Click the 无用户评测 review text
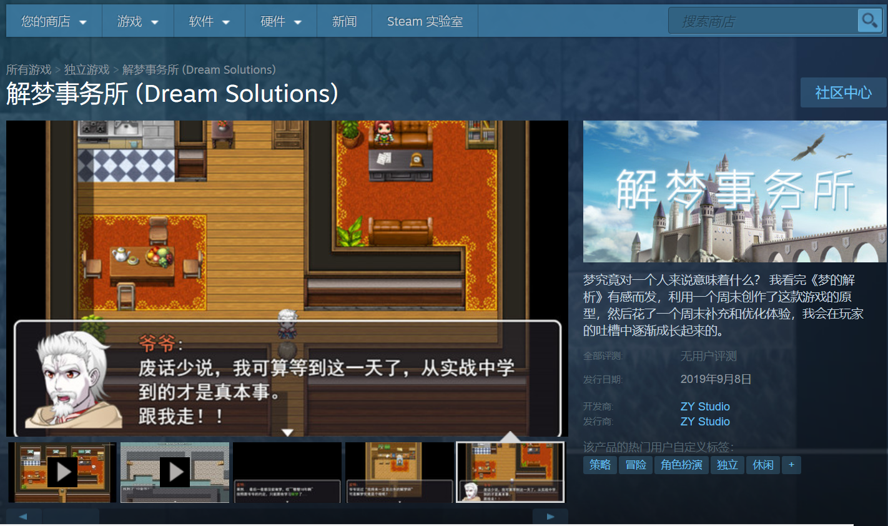The width and height of the screenshot is (888, 526). 709,356
